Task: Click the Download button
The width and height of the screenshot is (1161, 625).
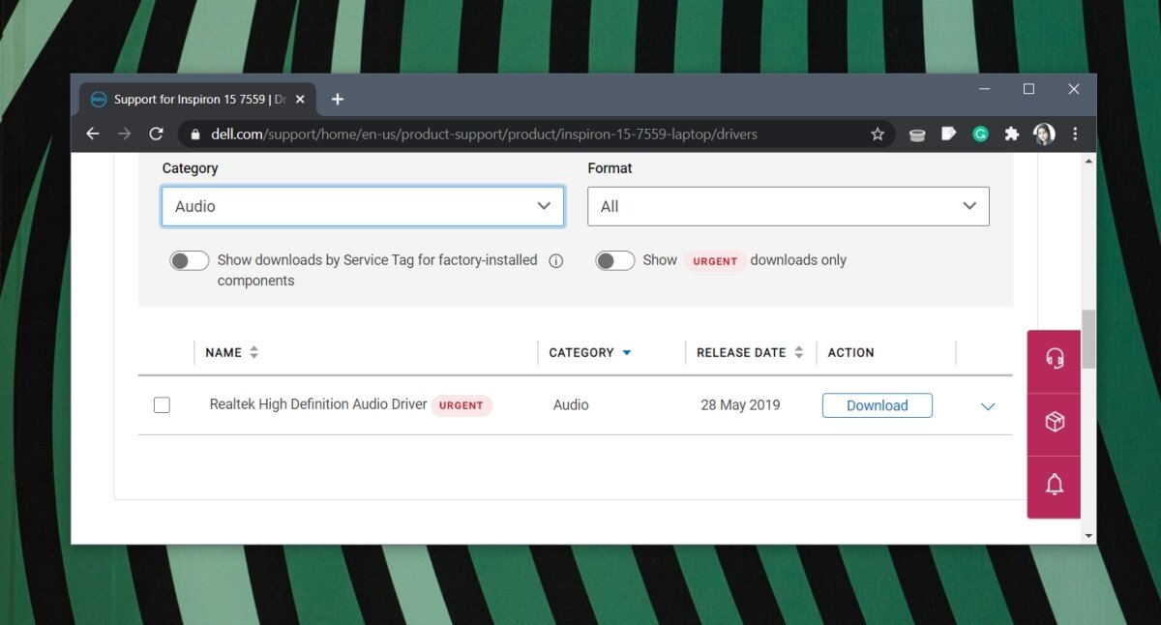Action: coord(877,405)
